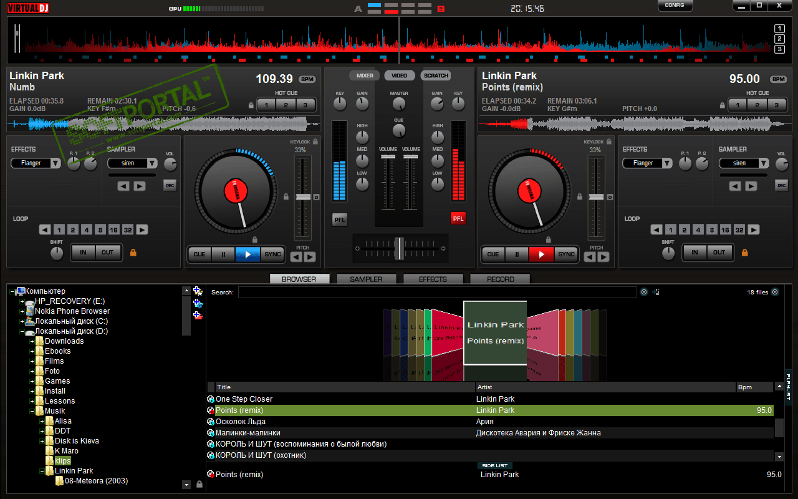Set left deck loop IN point
798x499 pixels.
click(x=83, y=253)
